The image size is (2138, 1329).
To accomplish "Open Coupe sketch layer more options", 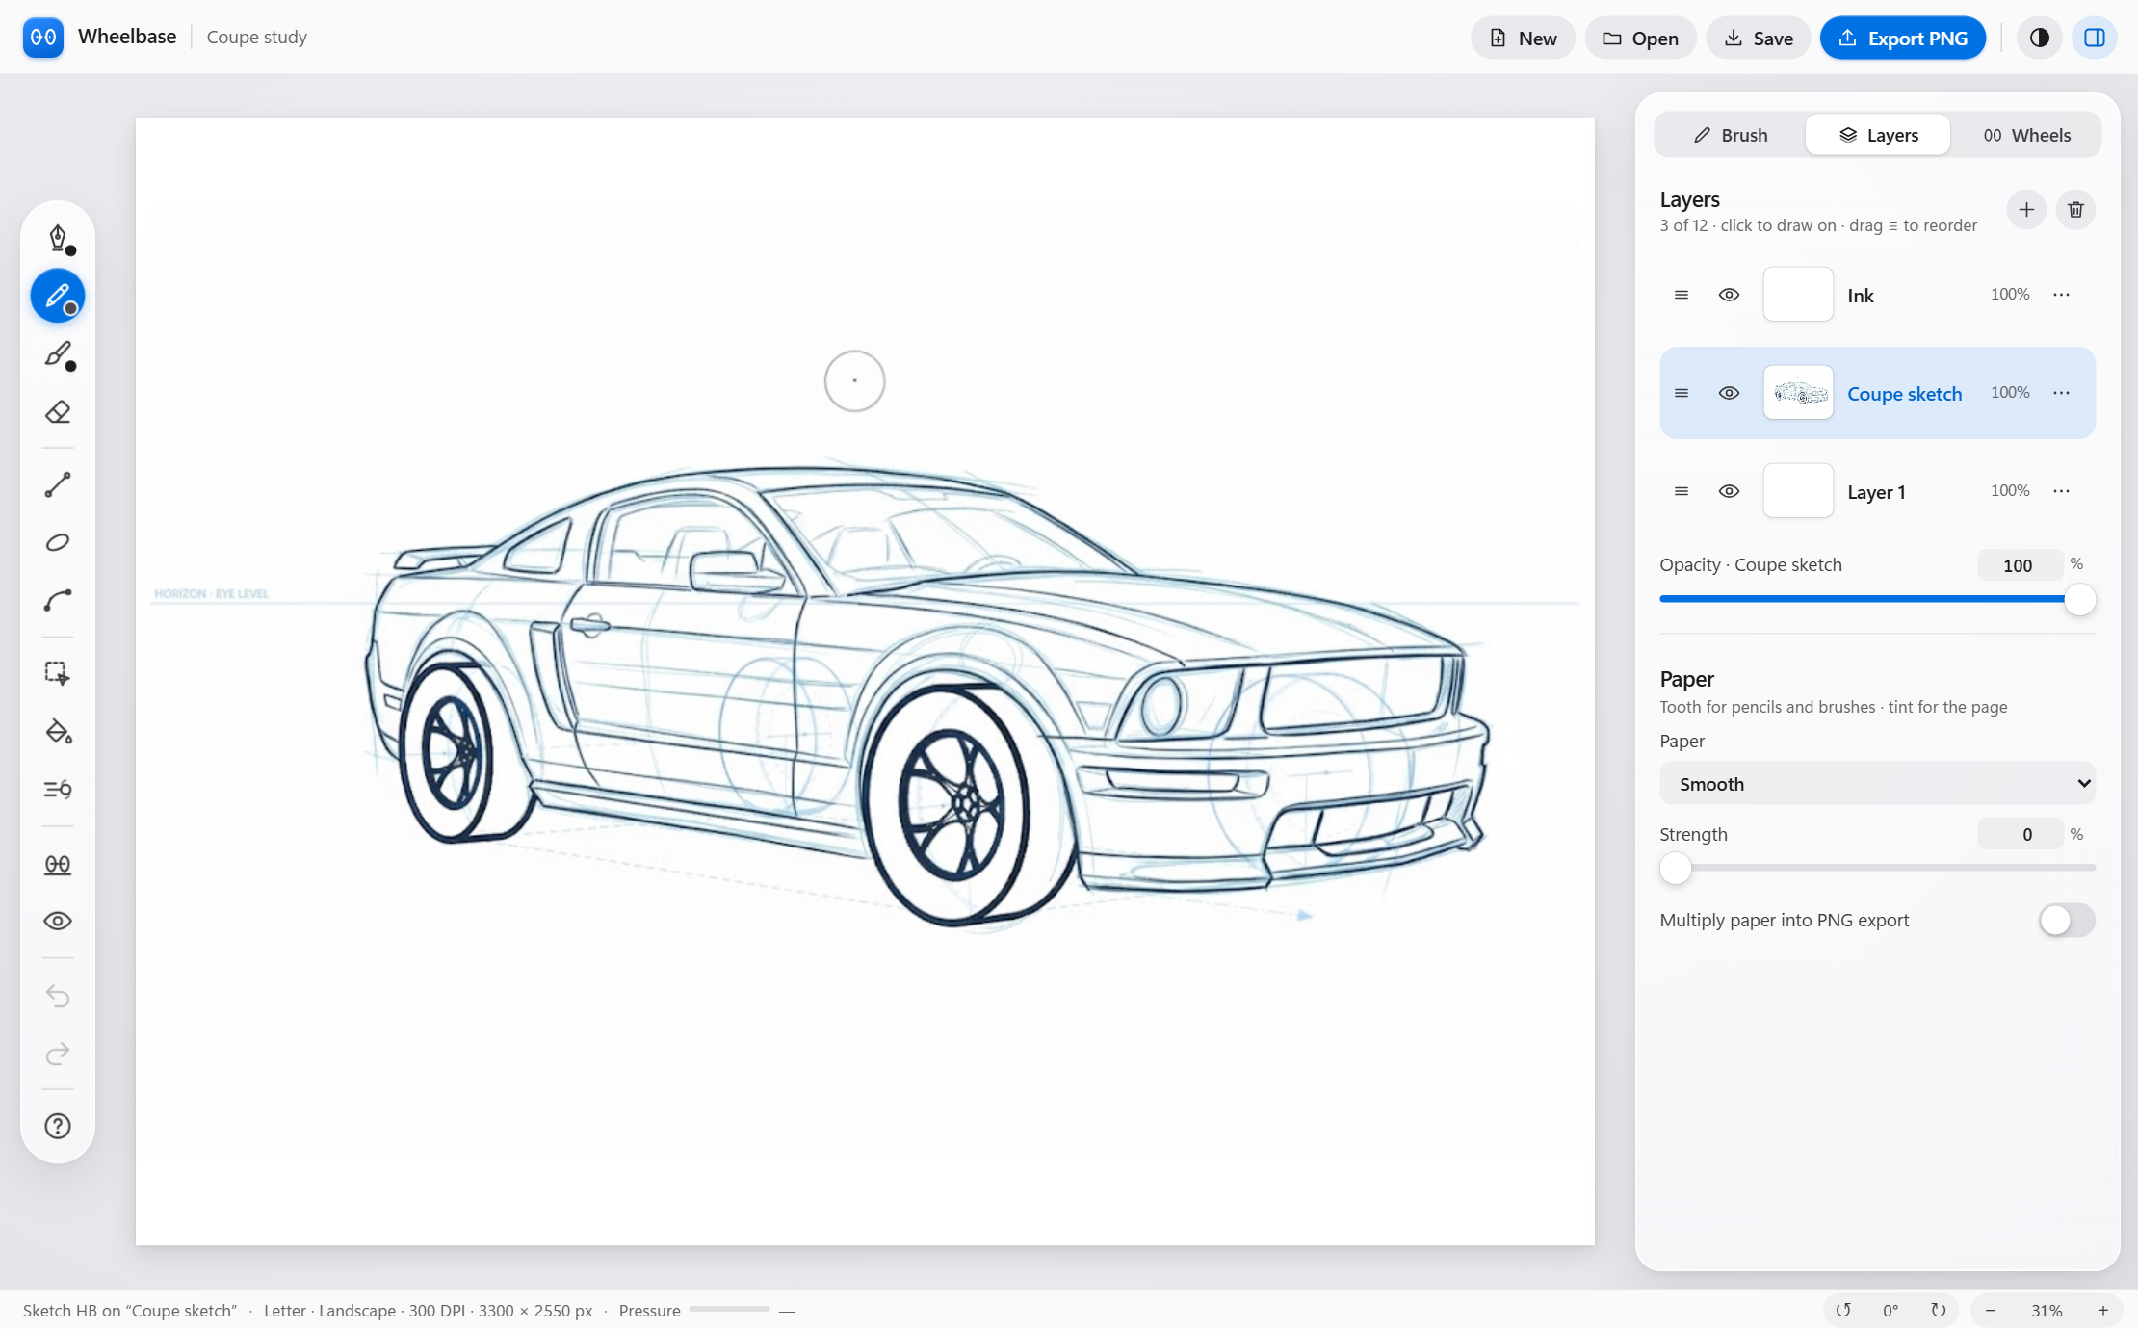I will (2061, 393).
